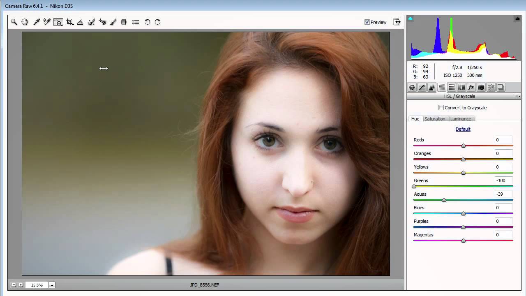526x296 pixels.
Task: Open the Lens Corrections panel
Action: [461, 87]
